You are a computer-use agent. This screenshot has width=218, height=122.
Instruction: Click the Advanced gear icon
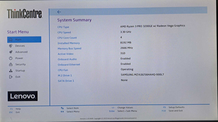11,52
